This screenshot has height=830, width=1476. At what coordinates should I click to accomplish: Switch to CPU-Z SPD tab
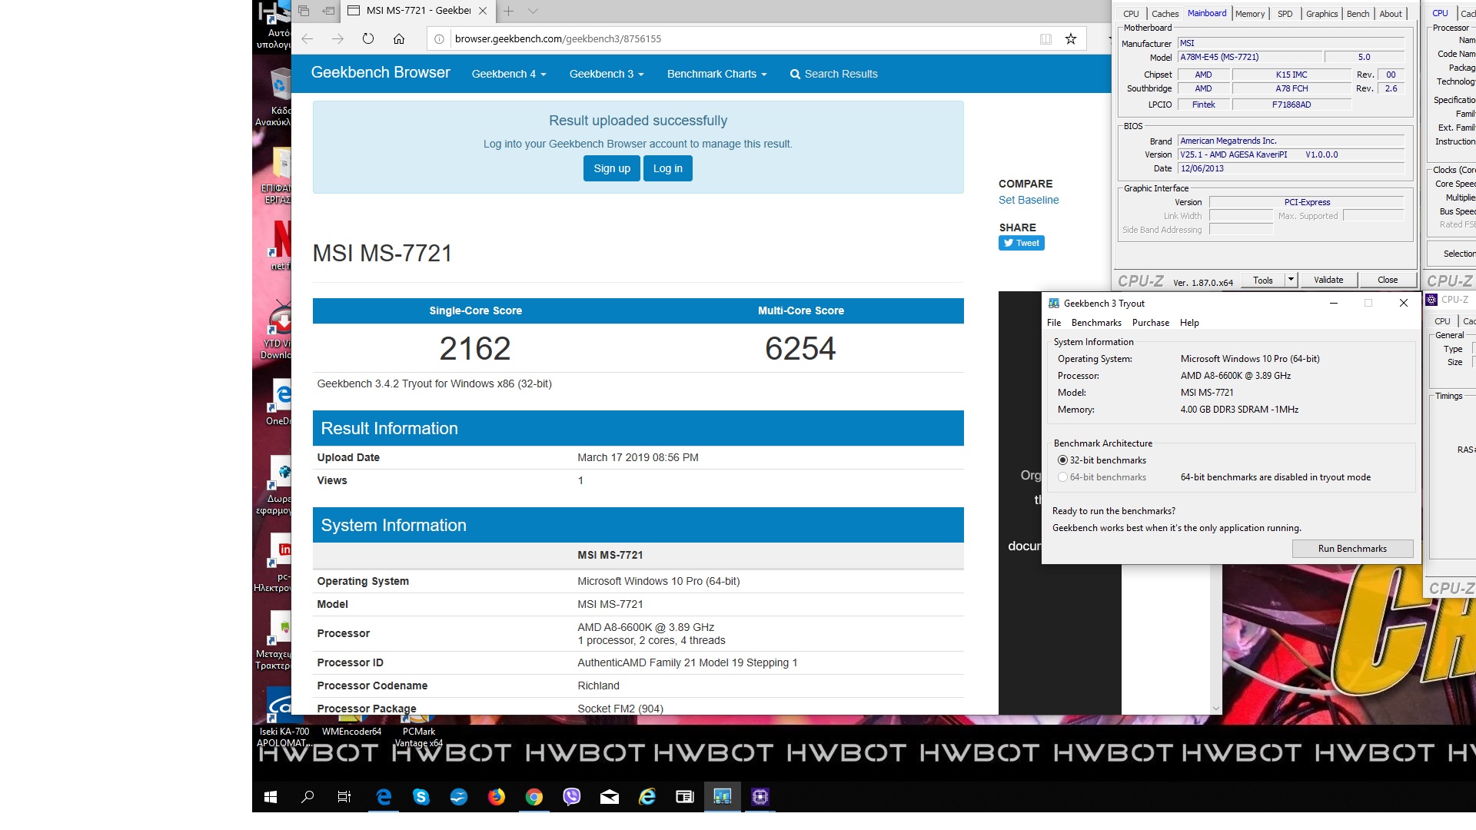(1285, 14)
